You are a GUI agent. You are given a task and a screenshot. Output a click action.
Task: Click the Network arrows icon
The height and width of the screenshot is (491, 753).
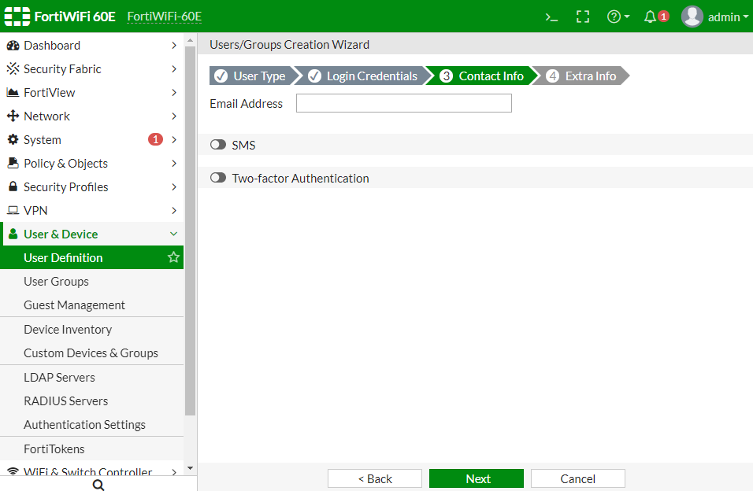click(x=13, y=116)
